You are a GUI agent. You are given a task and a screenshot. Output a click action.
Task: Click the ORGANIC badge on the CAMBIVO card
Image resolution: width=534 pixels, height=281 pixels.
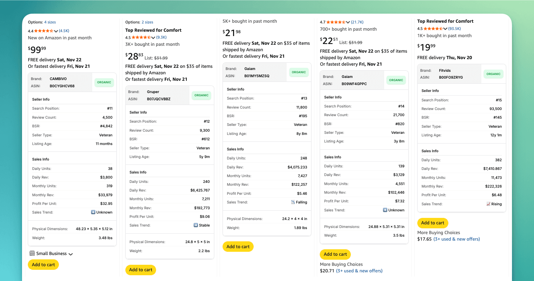pos(104,82)
